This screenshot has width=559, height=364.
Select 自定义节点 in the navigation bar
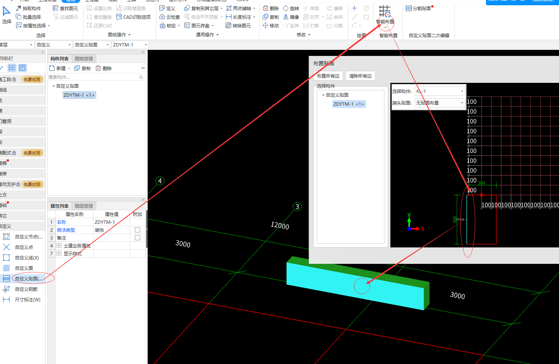pyautogui.click(x=23, y=237)
